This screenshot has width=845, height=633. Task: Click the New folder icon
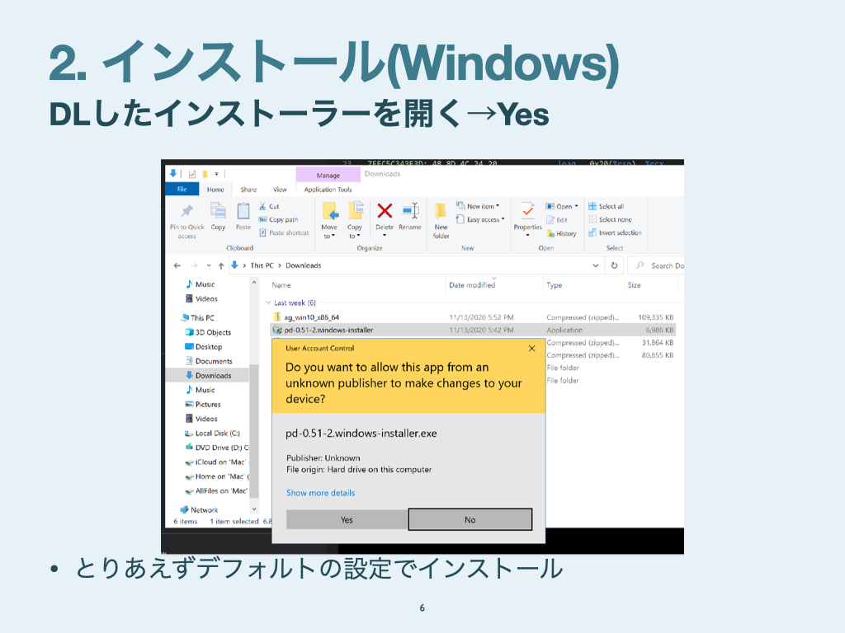coord(441,211)
